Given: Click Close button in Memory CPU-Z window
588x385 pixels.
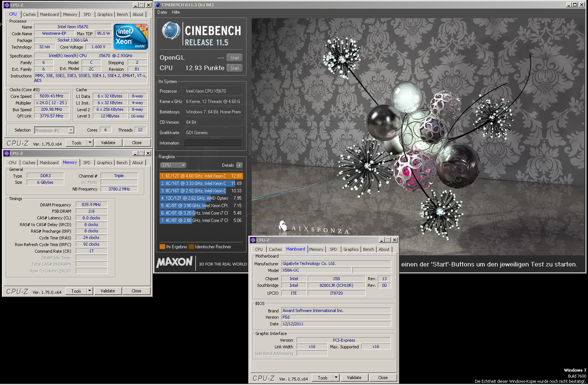Looking at the screenshot, I should click(x=136, y=291).
